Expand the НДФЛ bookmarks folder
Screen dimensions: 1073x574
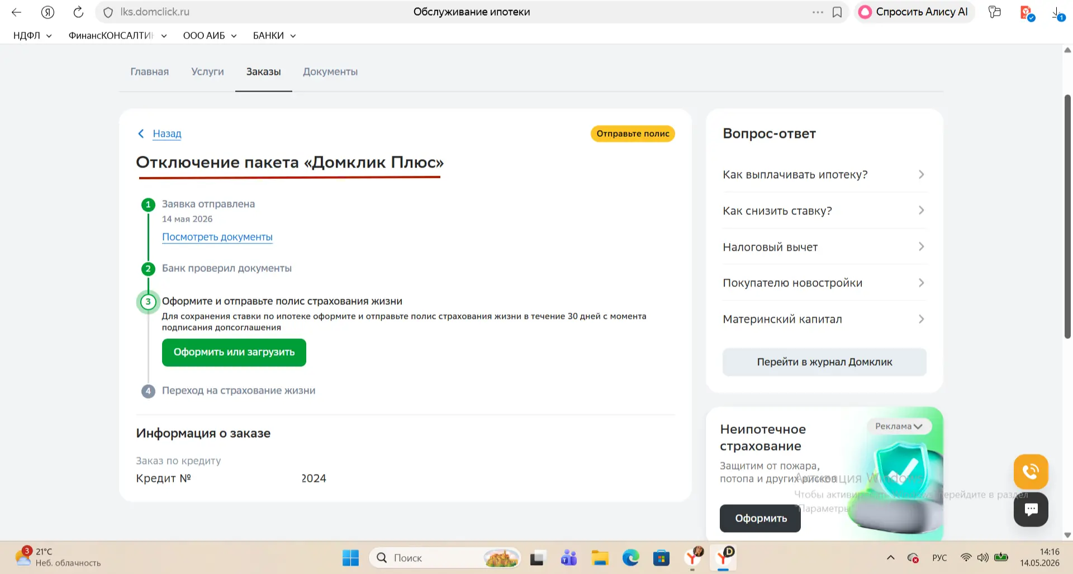pyautogui.click(x=32, y=36)
